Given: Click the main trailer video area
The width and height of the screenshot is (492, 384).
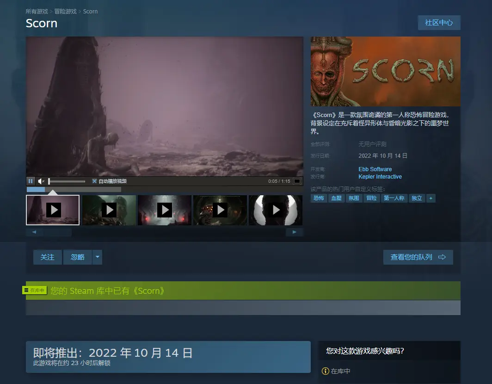Looking at the screenshot, I should [x=165, y=106].
